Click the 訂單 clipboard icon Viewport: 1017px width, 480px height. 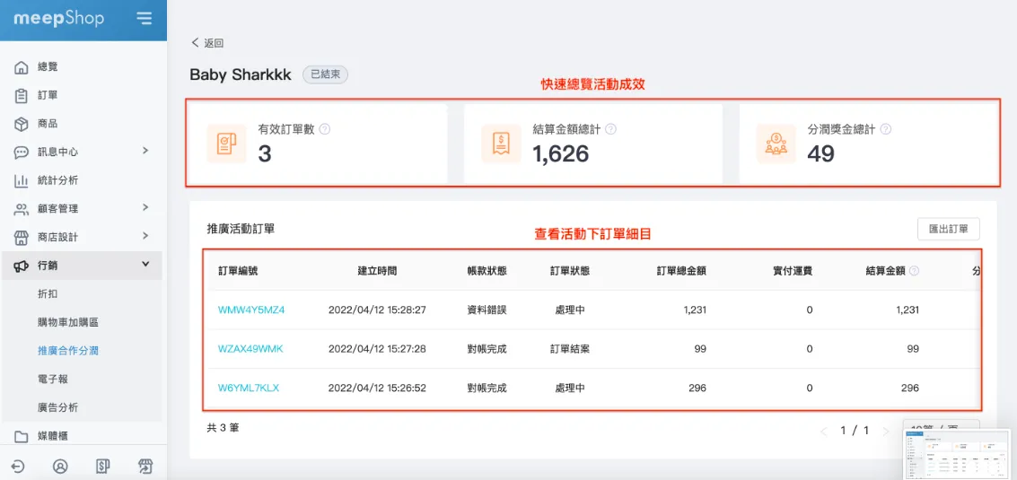click(22, 95)
